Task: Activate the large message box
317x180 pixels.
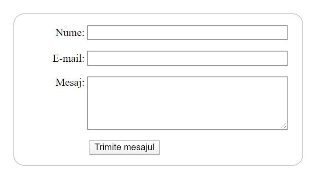Action: (187, 103)
